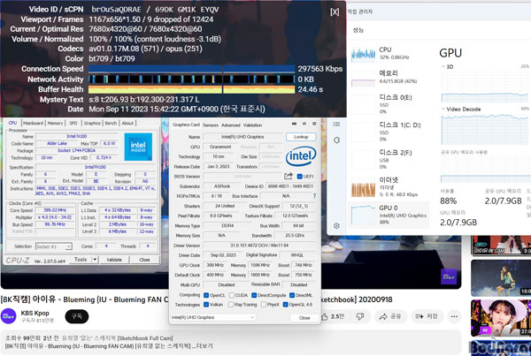Switch to GPU-Z Sensors tab
The image size is (531, 356).
(211, 125)
